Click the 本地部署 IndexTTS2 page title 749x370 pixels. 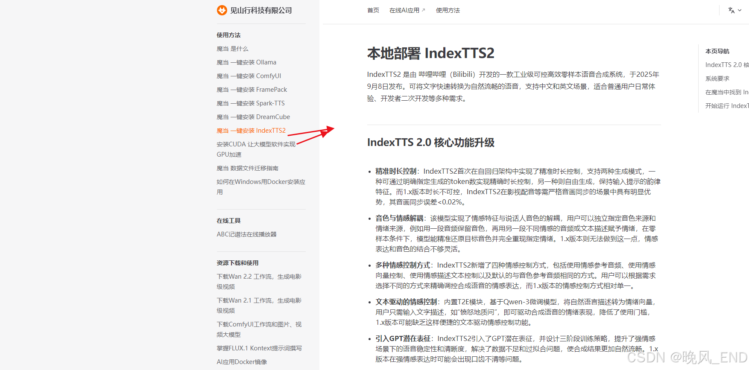(x=431, y=53)
